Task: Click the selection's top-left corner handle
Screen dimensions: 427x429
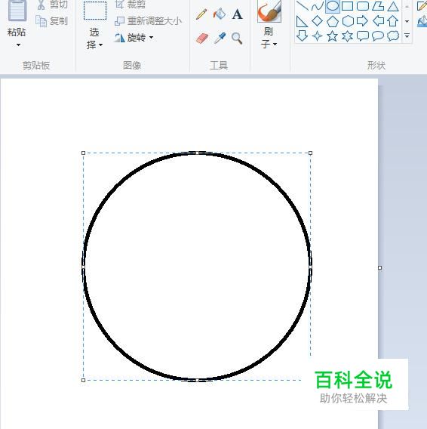Action: pos(84,153)
